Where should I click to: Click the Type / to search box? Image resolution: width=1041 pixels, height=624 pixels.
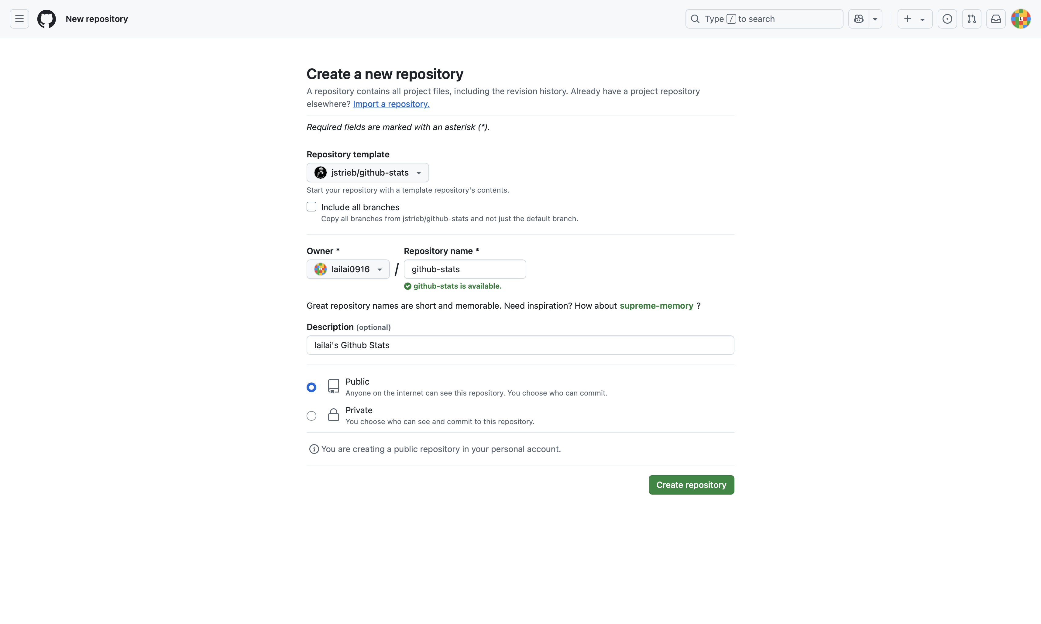point(764,19)
